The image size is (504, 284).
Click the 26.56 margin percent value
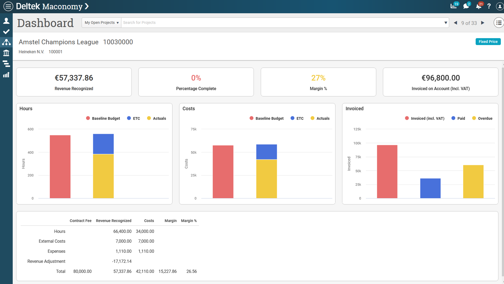coord(192,271)
